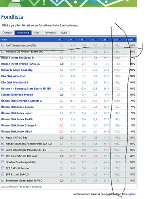Click 20/3 date in Movestic row
Screen dimensions: 148x199
point(133,156)
